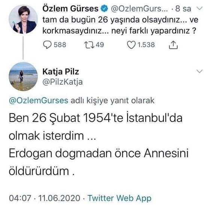Click the blue verified badge
The height and width of the screenshot is (205, 208).
pos(105,9)
